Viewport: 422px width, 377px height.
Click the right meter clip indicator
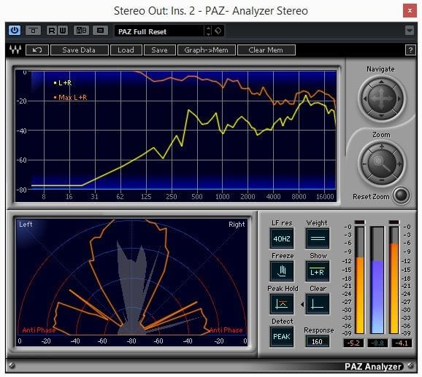tap(394, 222)
